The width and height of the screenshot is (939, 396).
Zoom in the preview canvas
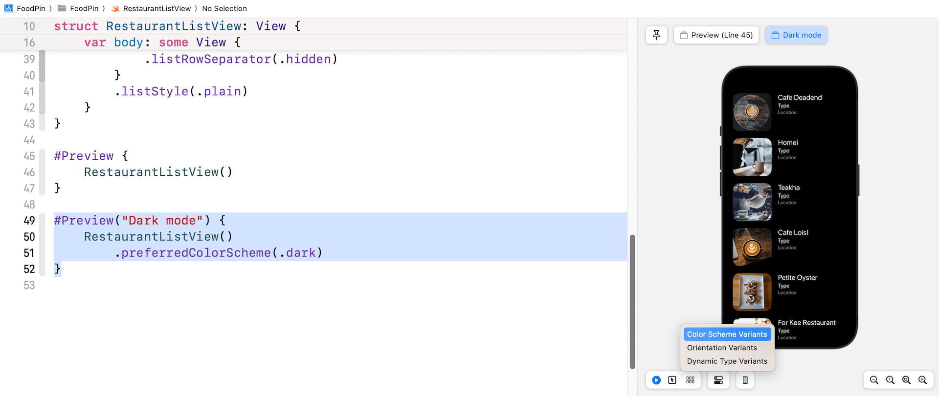[922, 380]
